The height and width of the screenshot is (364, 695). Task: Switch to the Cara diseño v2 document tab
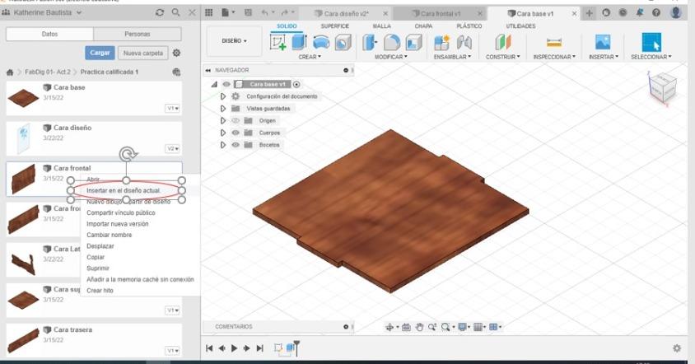click(x=346, y=14)
